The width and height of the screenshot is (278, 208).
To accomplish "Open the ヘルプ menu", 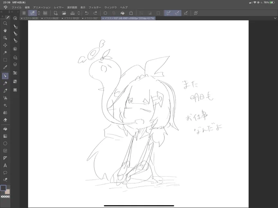I will point(124,7).
